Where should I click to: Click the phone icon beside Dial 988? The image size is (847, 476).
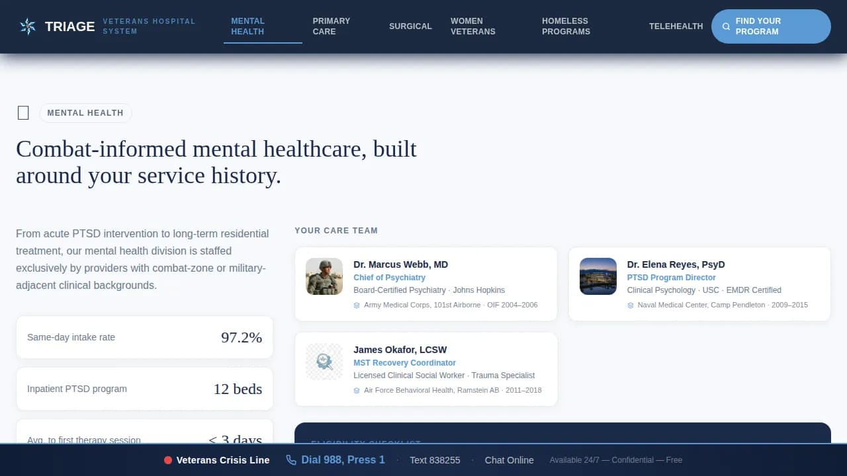click(x=291, y=459)
